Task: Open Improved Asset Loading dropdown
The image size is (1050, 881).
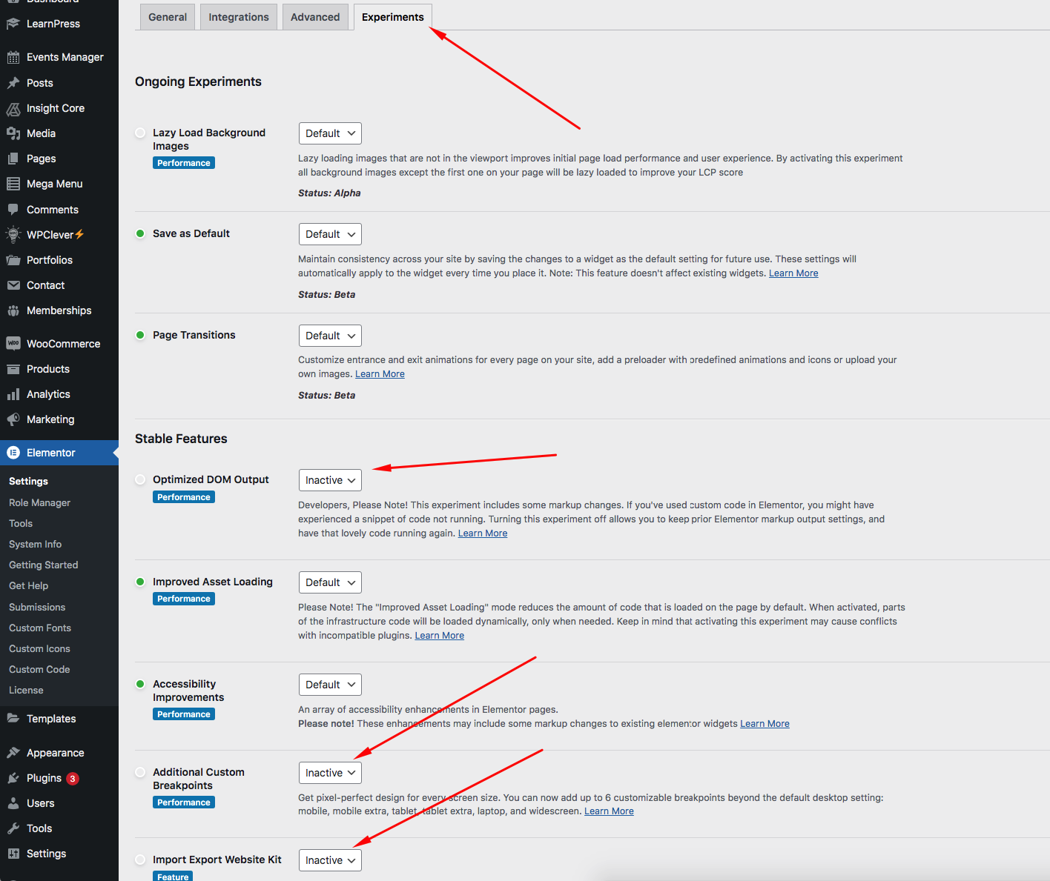Action: (330, 582)
